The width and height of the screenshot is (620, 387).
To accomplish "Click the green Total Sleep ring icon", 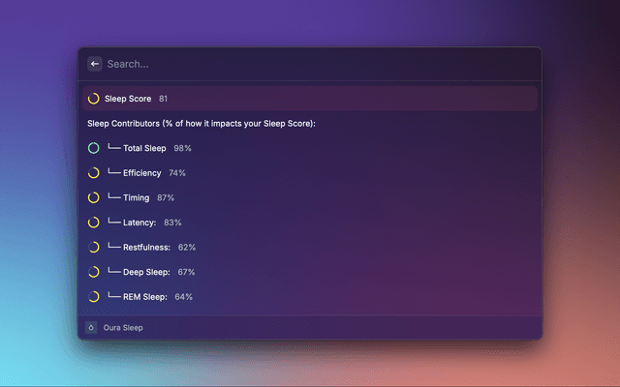I will point(94,148).
